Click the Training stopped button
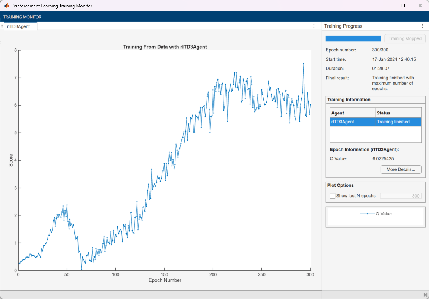This screenshot has width=429, height=299. click(405, 38)
